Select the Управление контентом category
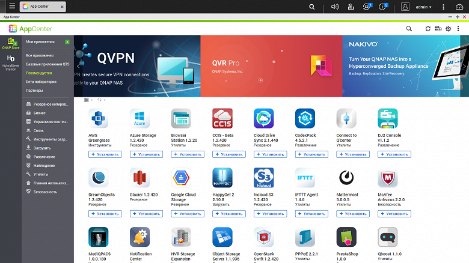This screenshot has height=263, width=469. 48,122
